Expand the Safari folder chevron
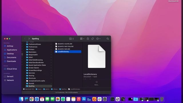183x103 pixels. tap(51, 57)
